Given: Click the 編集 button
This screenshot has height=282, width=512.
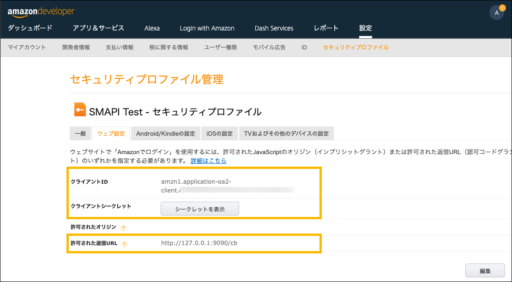Looking at the screenshot, I should 485,271.
